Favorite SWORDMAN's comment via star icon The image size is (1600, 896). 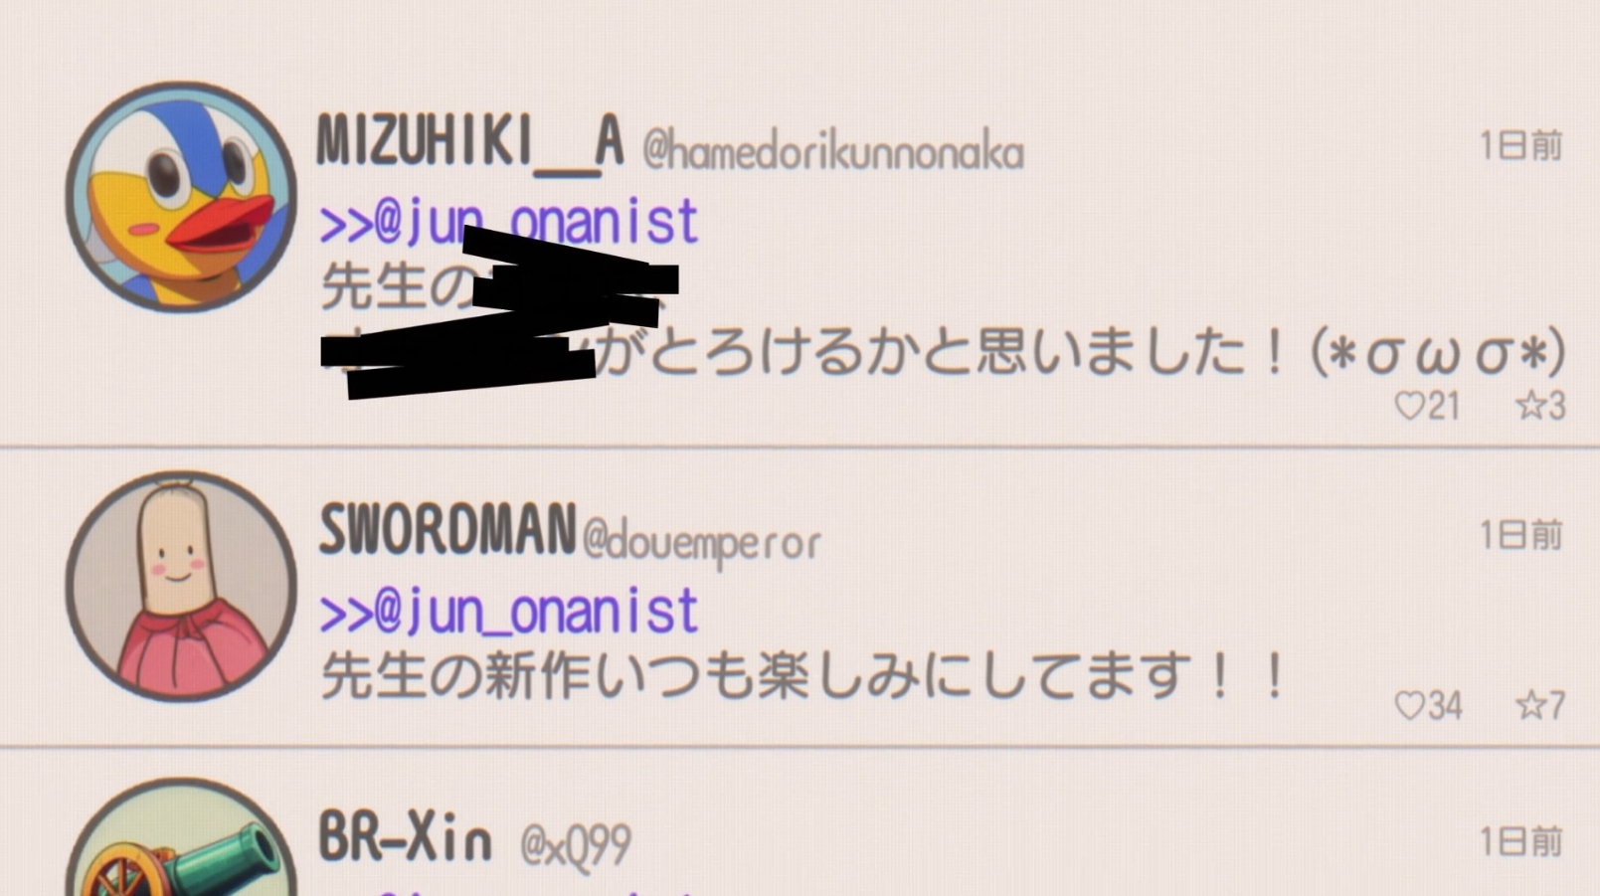[1529, 706]
